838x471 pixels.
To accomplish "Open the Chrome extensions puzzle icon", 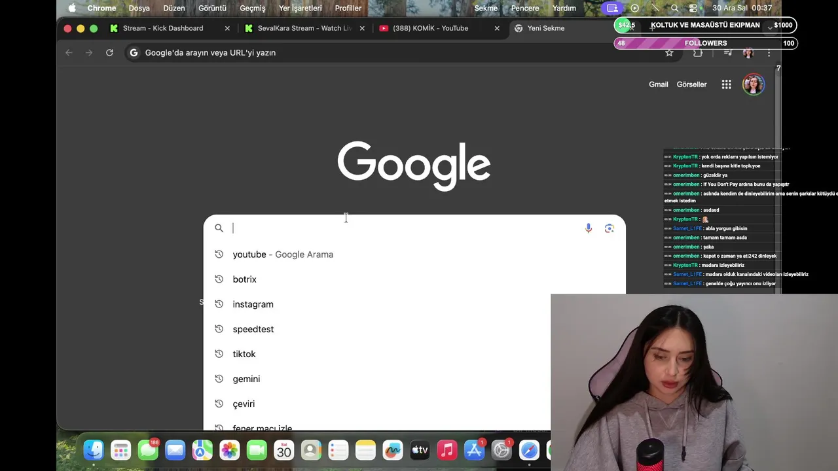I will (x=698, y=52).
